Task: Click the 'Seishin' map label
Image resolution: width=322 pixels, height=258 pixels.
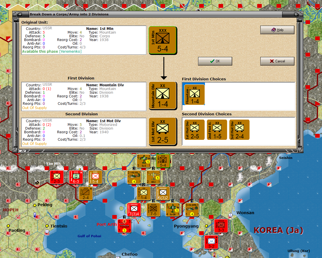Action: coord(286,158)
